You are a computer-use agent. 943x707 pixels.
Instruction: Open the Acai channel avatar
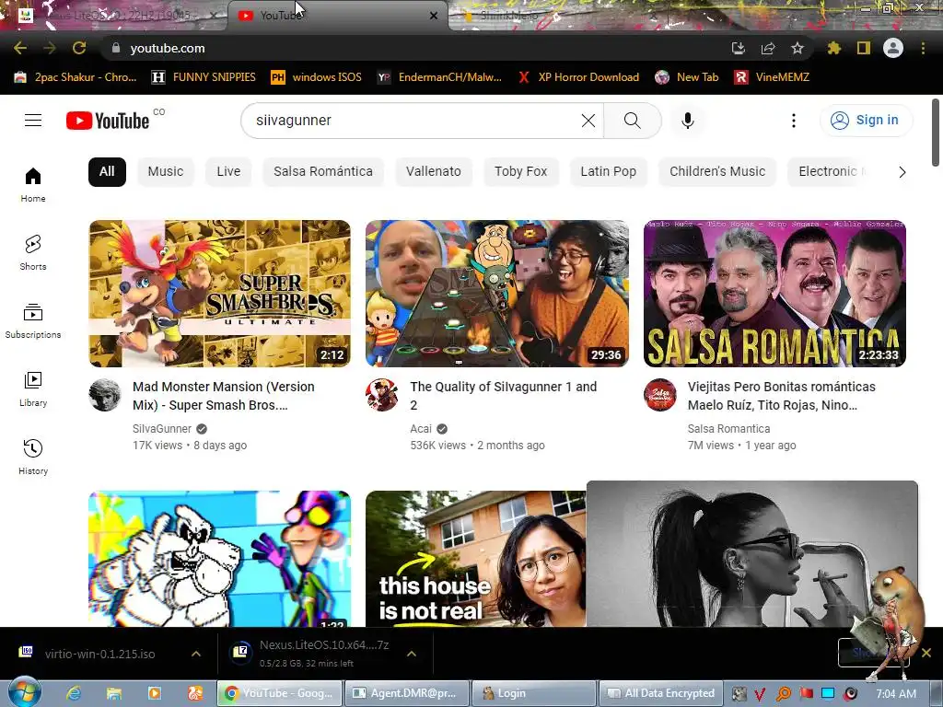(382, 395)
